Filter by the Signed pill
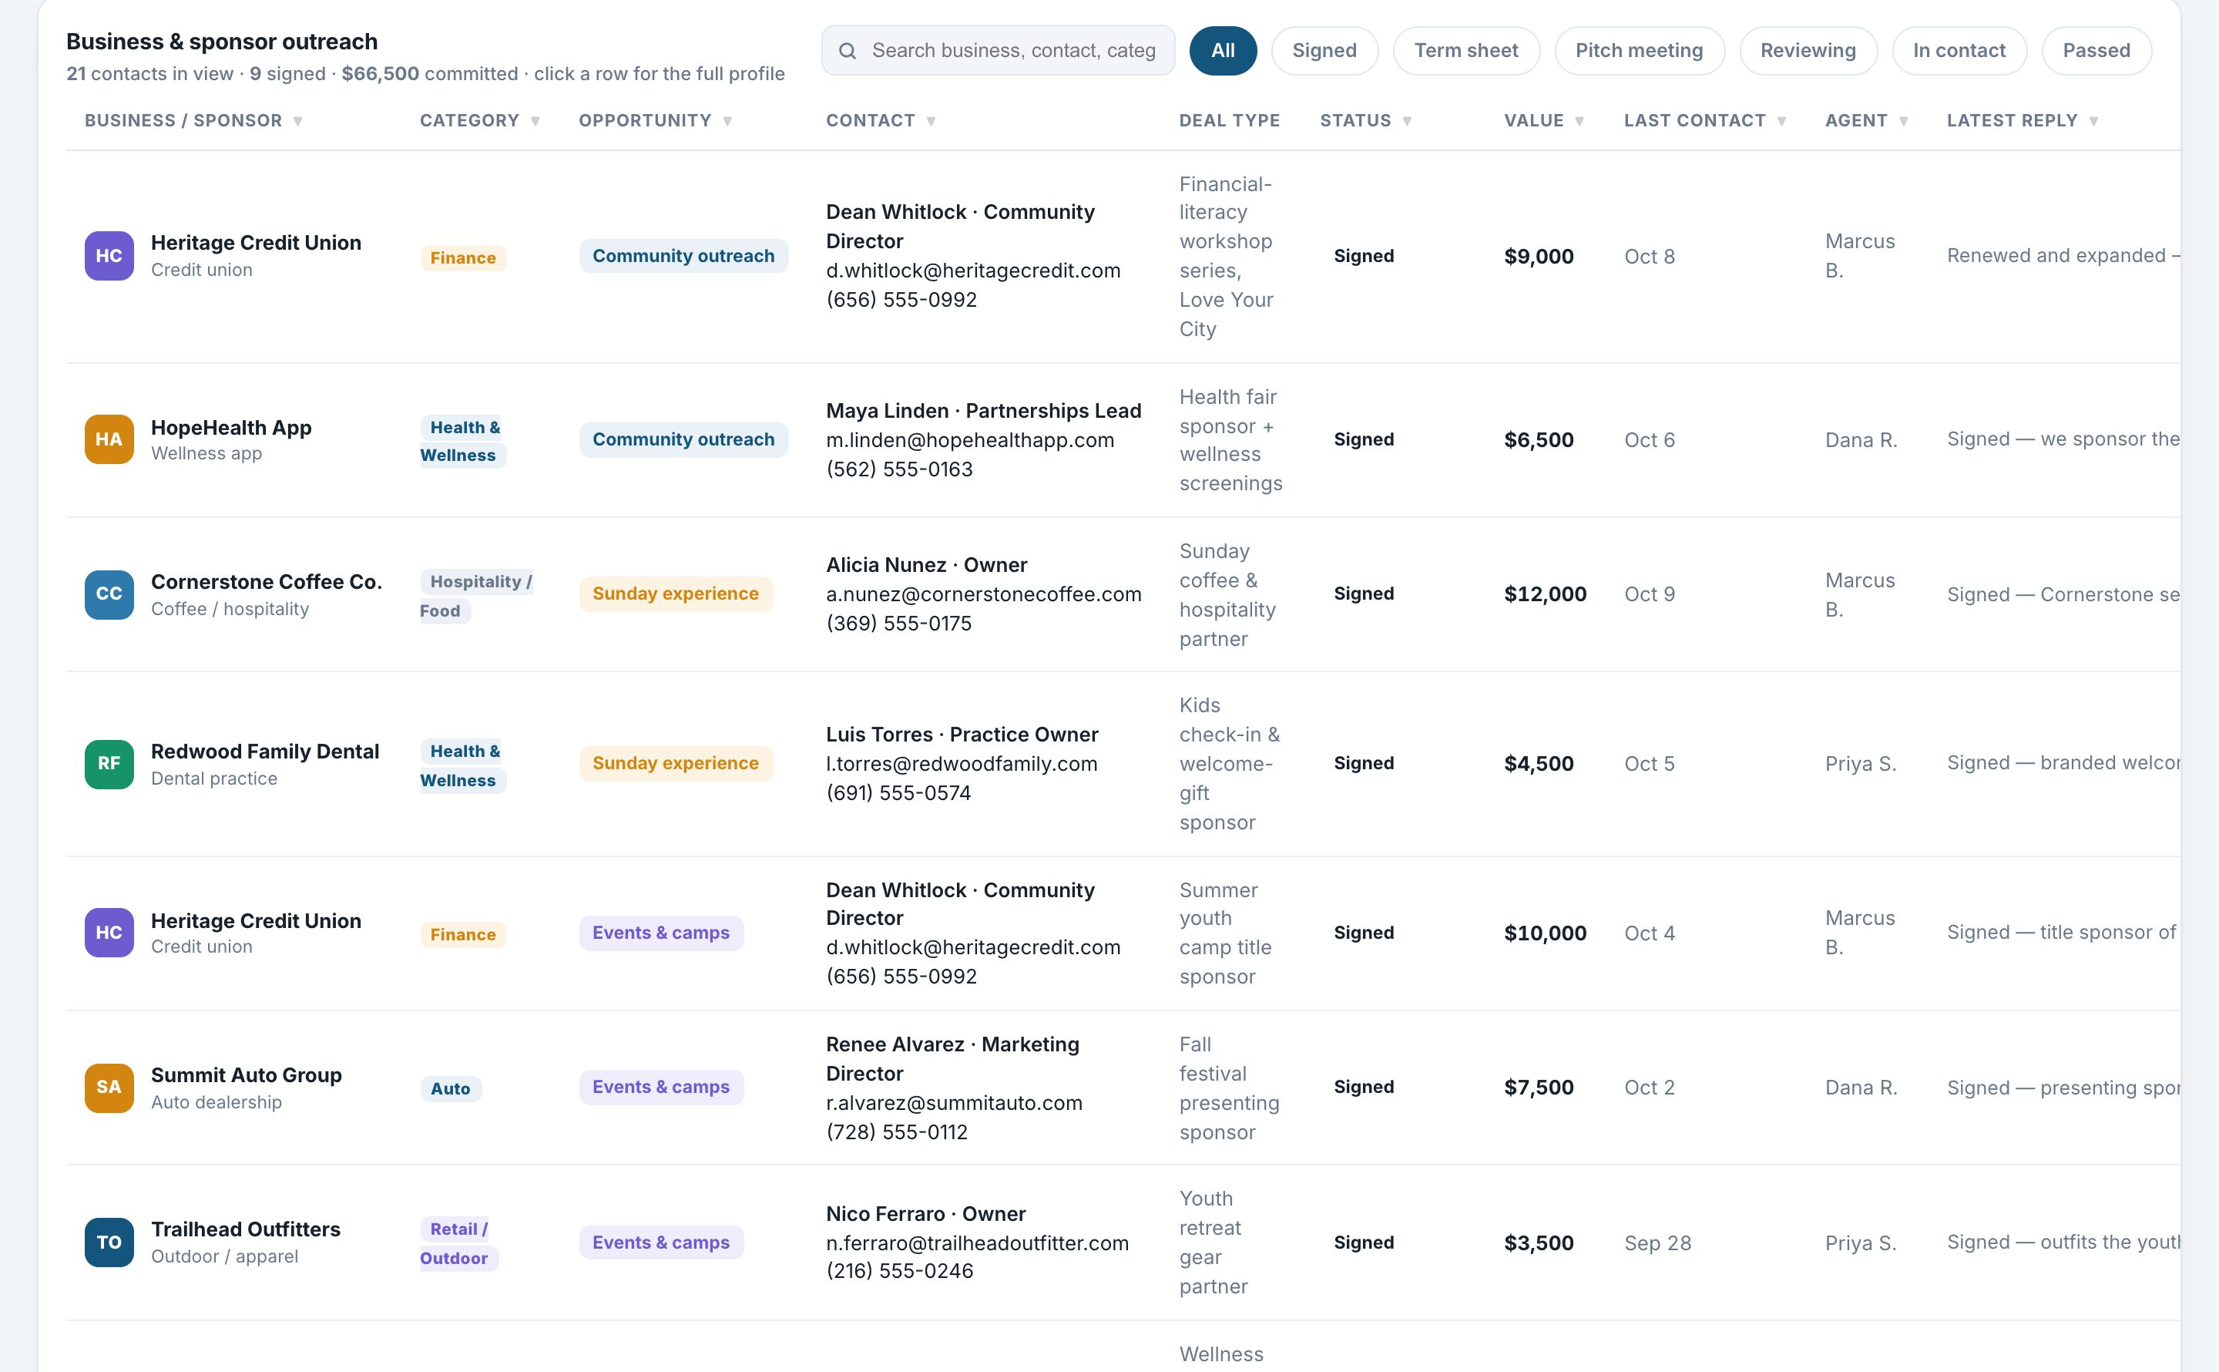Screen dimensions: 2219x1372 pyautogui.click(x=1324, y=51)
